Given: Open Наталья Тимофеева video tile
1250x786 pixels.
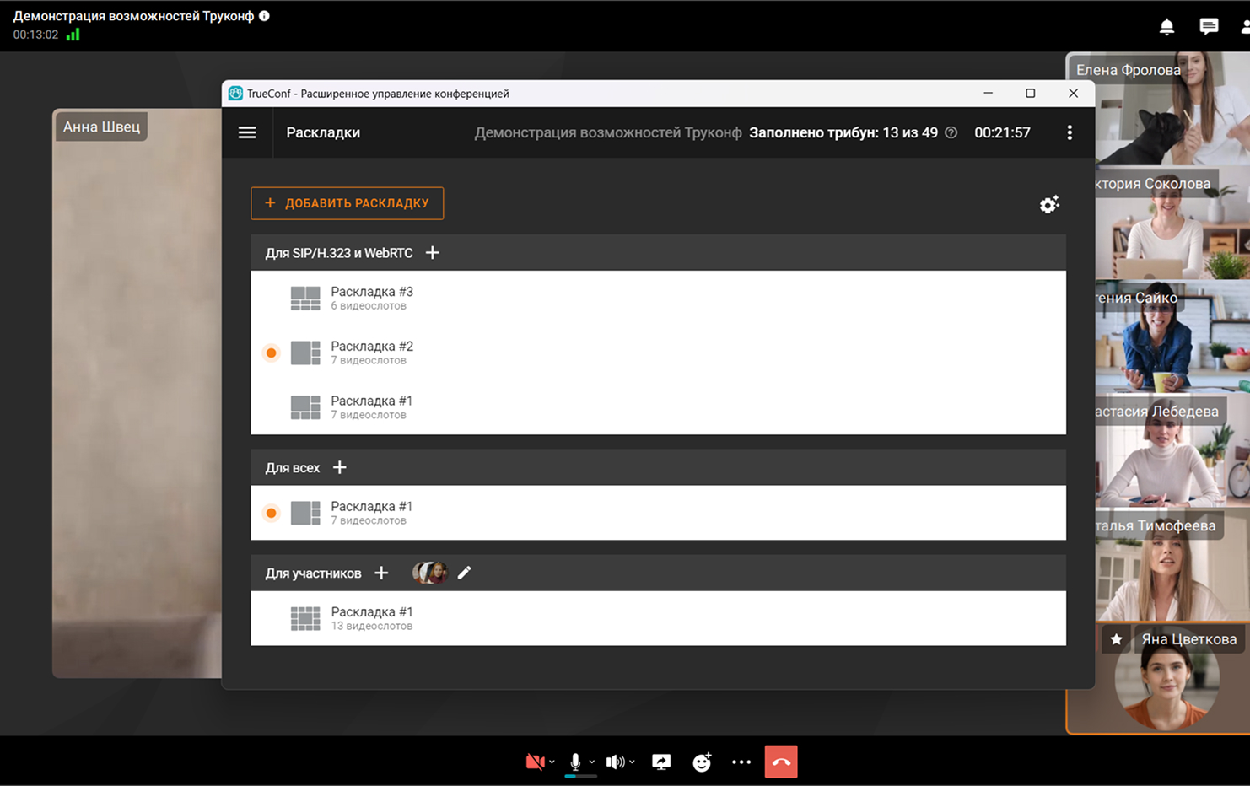Looking at the screenshot, I should (1172, 564).
